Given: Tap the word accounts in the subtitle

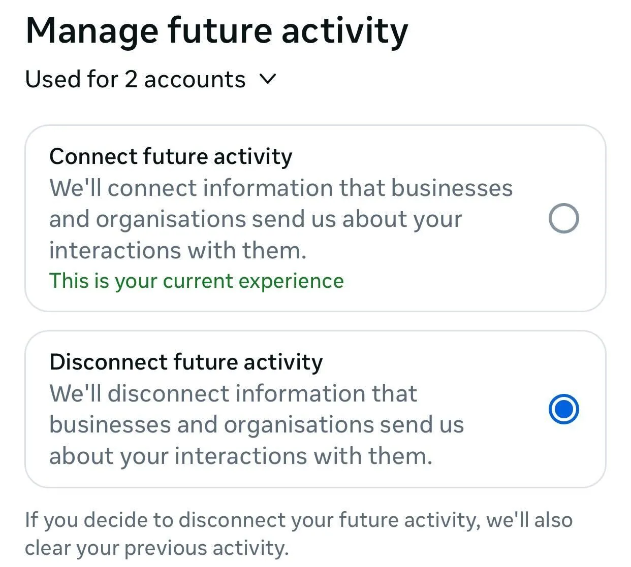Looking at the screenshot, I should coord(195,80).
